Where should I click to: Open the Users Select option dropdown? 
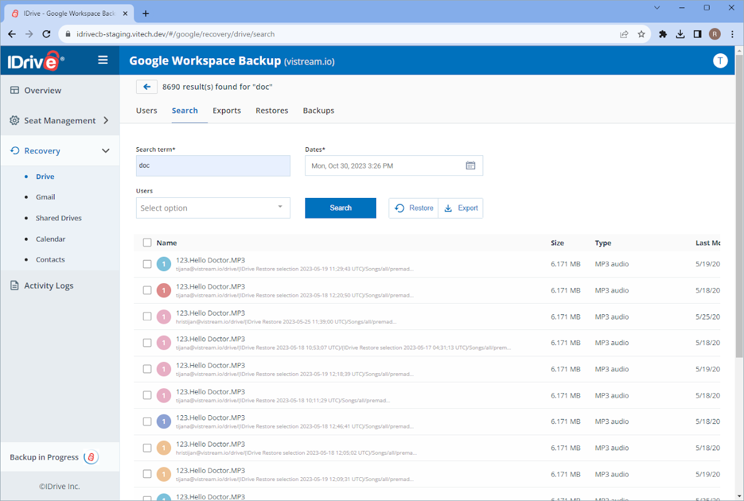pos(213,208)
